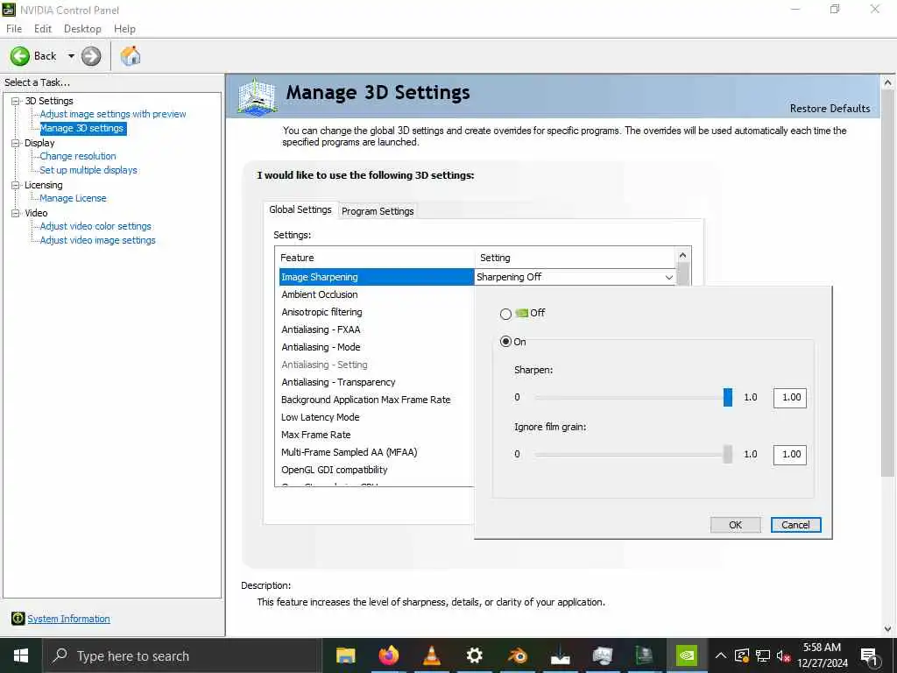The height and width of the screenshot is (673, 897).
Task: Click the Cancel button
Action: [795, 525]
